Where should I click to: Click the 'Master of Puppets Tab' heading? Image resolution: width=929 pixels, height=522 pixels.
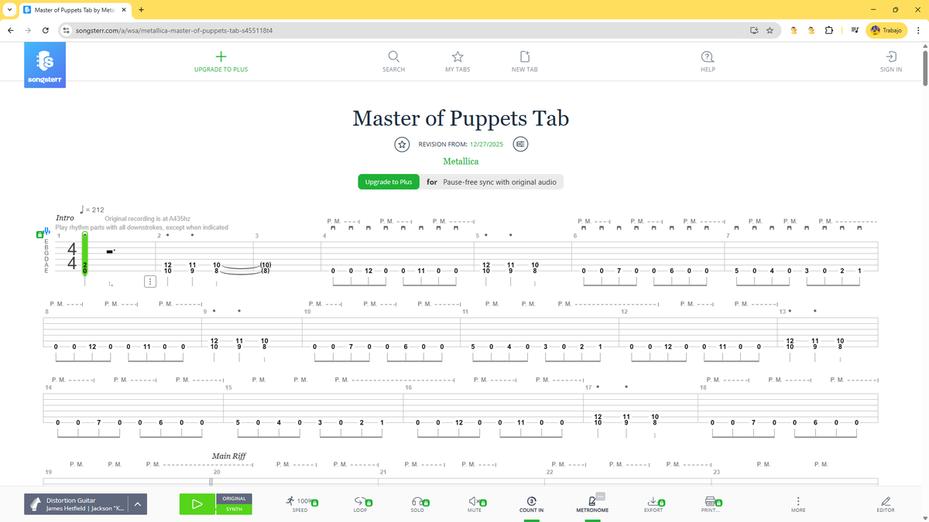pos(461,118)
